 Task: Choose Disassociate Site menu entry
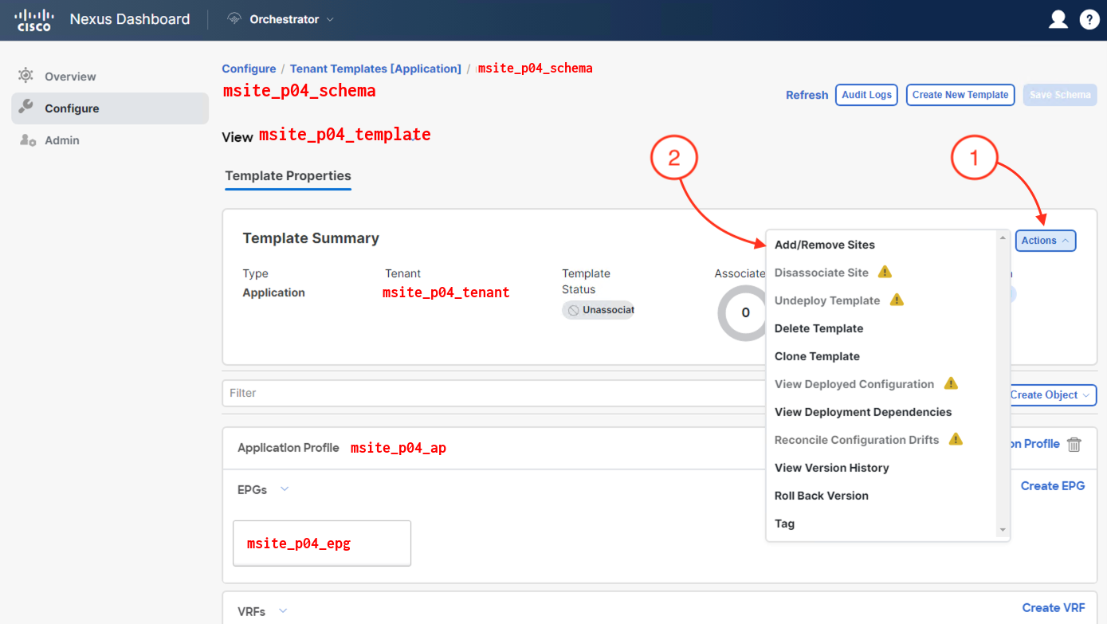coord(822,273)
